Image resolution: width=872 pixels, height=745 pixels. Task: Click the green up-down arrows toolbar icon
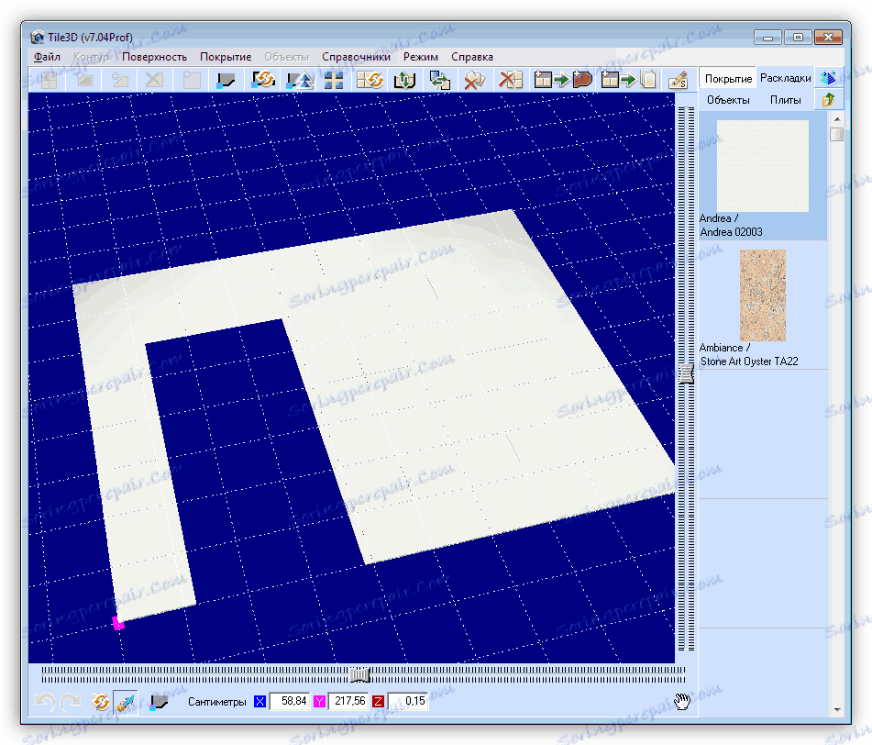404,80
